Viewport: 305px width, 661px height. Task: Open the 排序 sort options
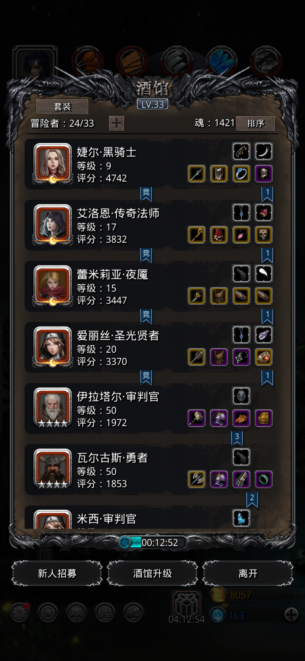pos(255,123)
